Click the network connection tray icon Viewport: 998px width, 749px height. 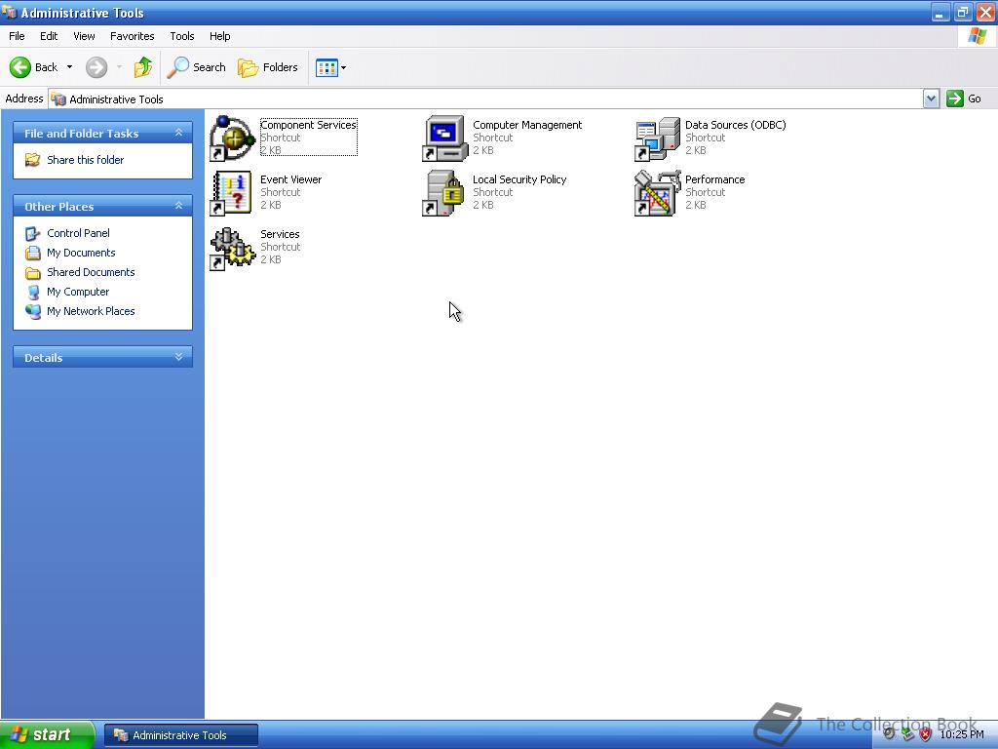(x=907, y=734)
